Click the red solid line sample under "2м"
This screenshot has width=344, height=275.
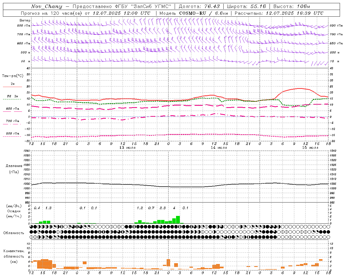pyautogui.click(x=12, y=87)
